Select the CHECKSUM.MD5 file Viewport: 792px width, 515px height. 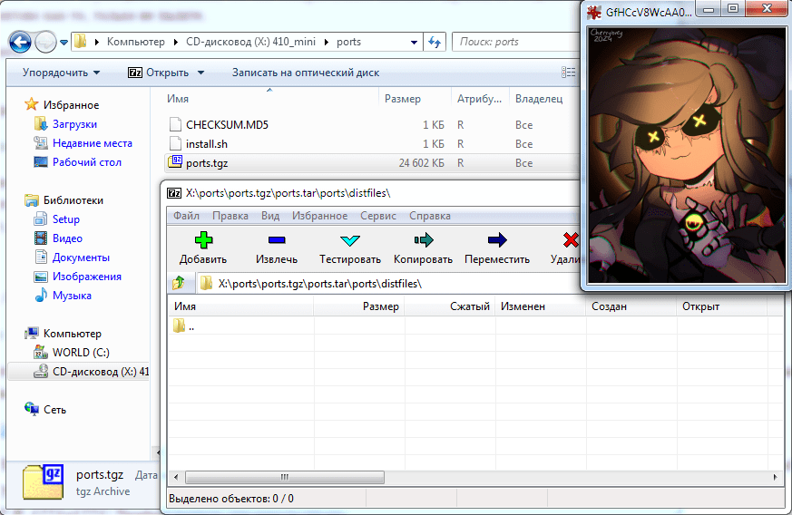coord(227,125)
